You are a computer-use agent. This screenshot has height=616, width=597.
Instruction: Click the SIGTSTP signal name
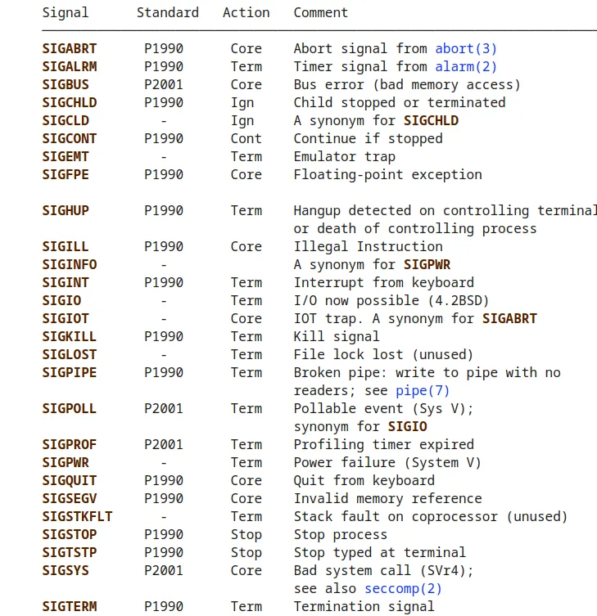(70, 553)
